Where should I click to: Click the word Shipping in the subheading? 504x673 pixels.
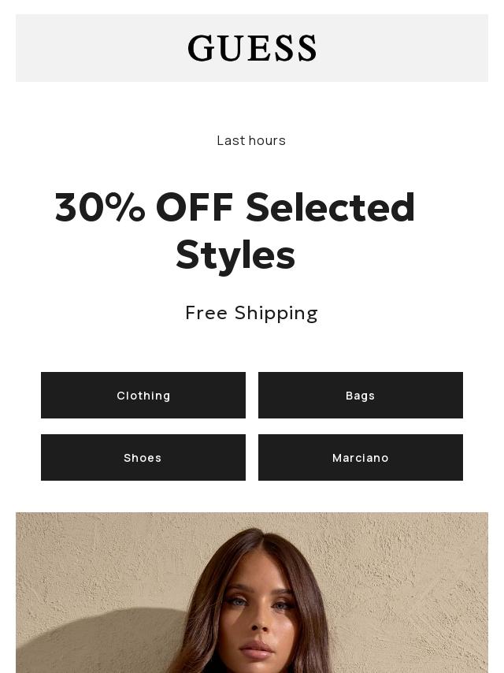276,314
